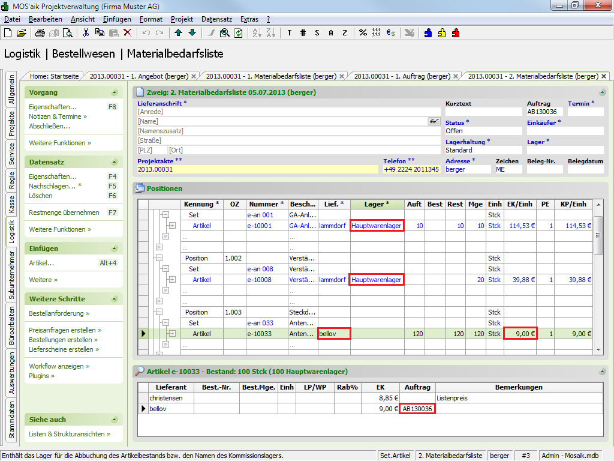Image resolution: width=614 pixels, height=461 pixels.
Task: Expand the Artikel e-10008 tree node
Action: pos(172,280)
